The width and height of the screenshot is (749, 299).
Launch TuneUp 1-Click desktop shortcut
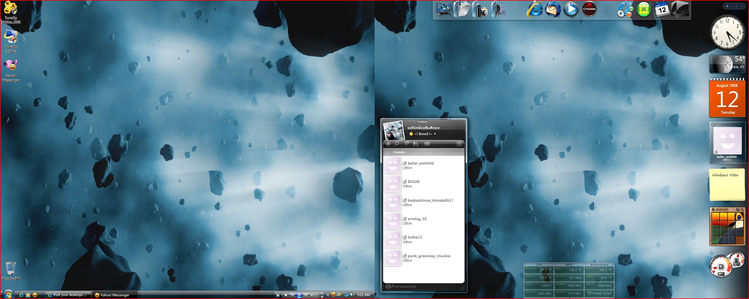click(11, 42)
